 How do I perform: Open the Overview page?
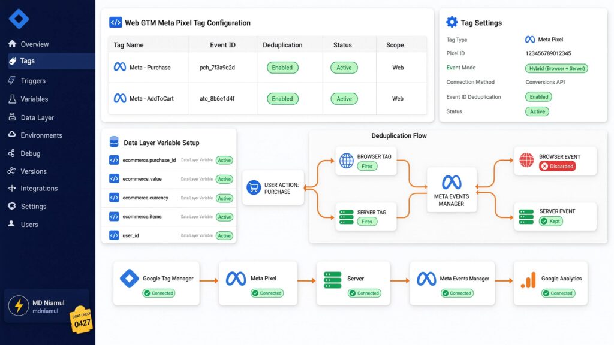pyautogui.click(x=34, y=44)
